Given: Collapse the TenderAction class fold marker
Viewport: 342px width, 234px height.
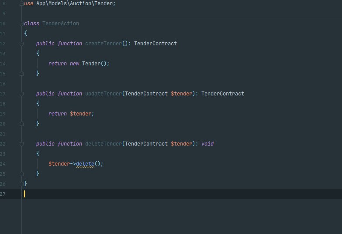Looking at the screenshot, I should point(21,24).
